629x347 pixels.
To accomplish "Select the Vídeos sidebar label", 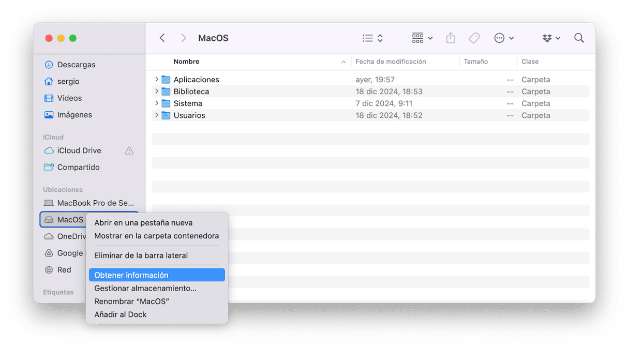I will (x=70, y=98).
